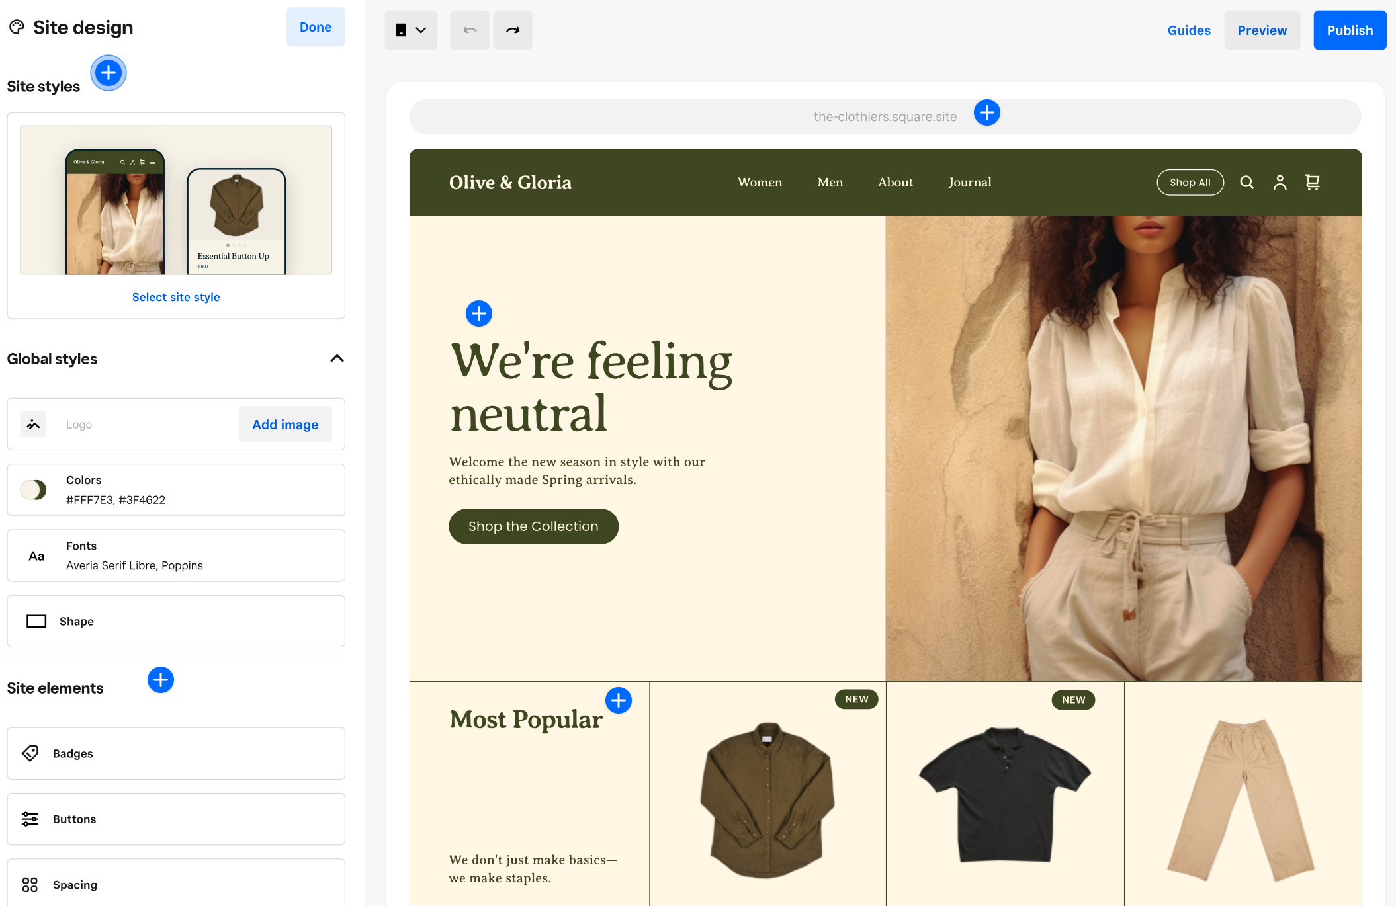Image resolution: width=1396 pixels, height=906 pixels.
Task: Open the device preview dropdown chevron
Action: pos(422,30)
